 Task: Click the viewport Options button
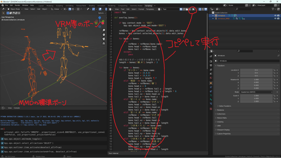click(101, 13)
